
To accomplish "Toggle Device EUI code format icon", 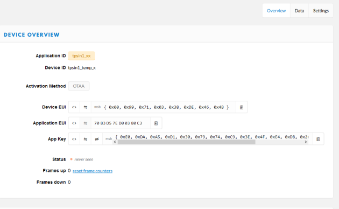I will 74,107.
